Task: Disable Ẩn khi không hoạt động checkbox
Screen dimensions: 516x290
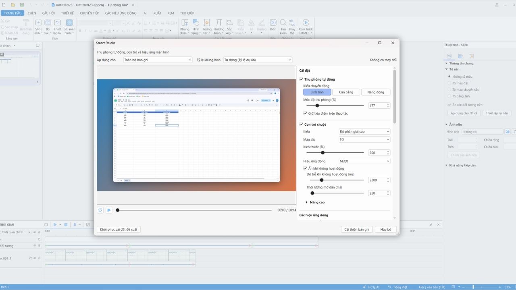Action: pos(305,168)
